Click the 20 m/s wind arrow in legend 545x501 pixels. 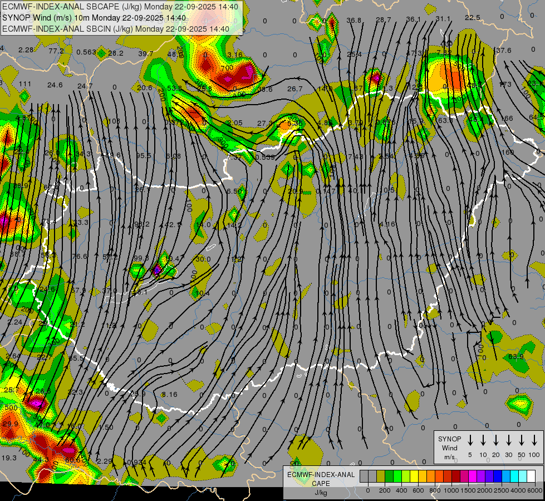point(496,440)
